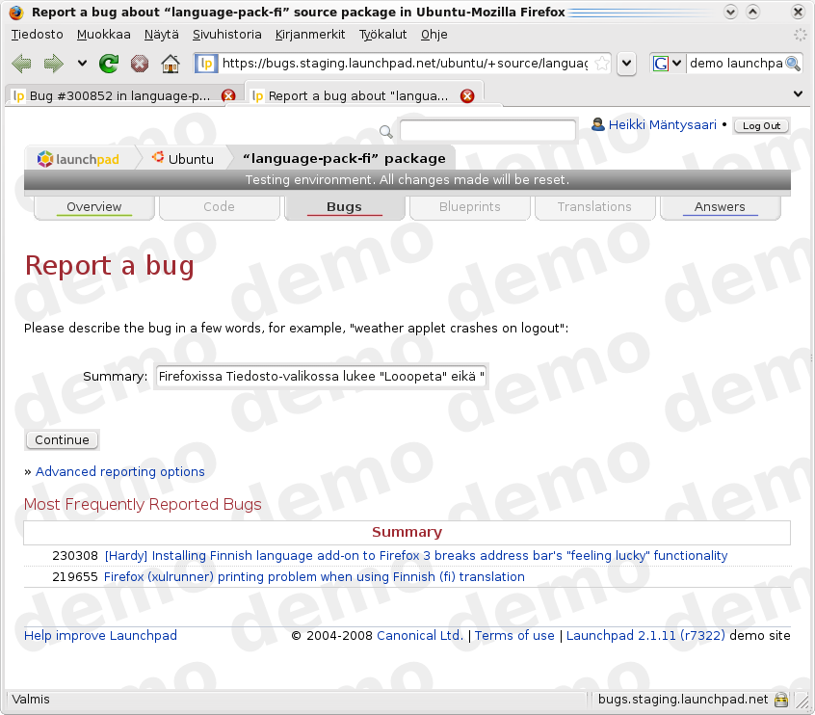This screenshot has height=715, width=815.
Task: Click the Forward arrow button
Action: coord(53,64)
